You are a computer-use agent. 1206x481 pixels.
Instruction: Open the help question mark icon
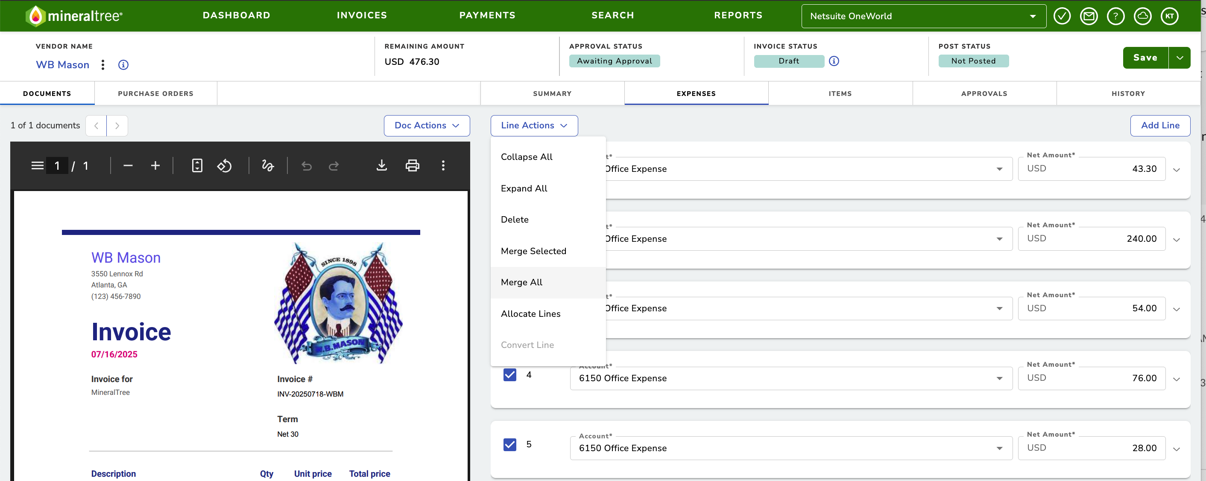(x=1115, y=16)
